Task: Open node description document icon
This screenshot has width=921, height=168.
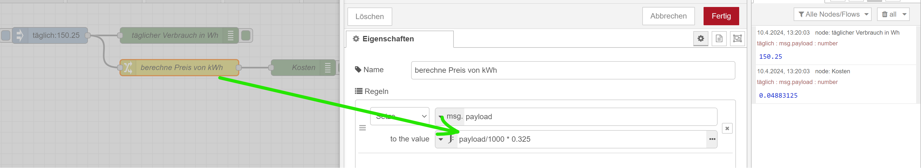Action: pos(719,38)
